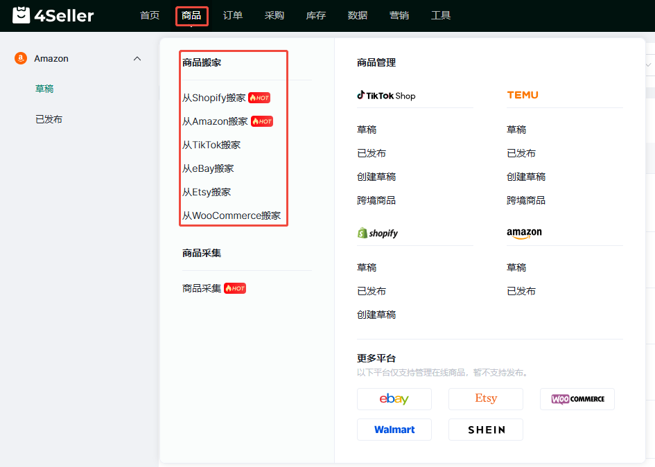Click the HOT badge beside 从Amazon搬家
655x467 pixels.
(262, 121)
